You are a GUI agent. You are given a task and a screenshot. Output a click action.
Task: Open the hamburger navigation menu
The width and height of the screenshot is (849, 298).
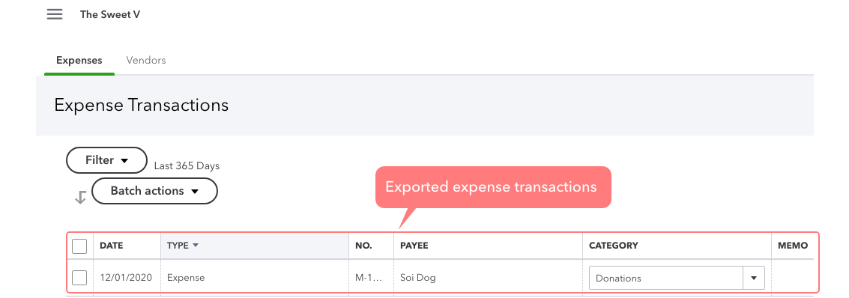(x=54, y=15)
